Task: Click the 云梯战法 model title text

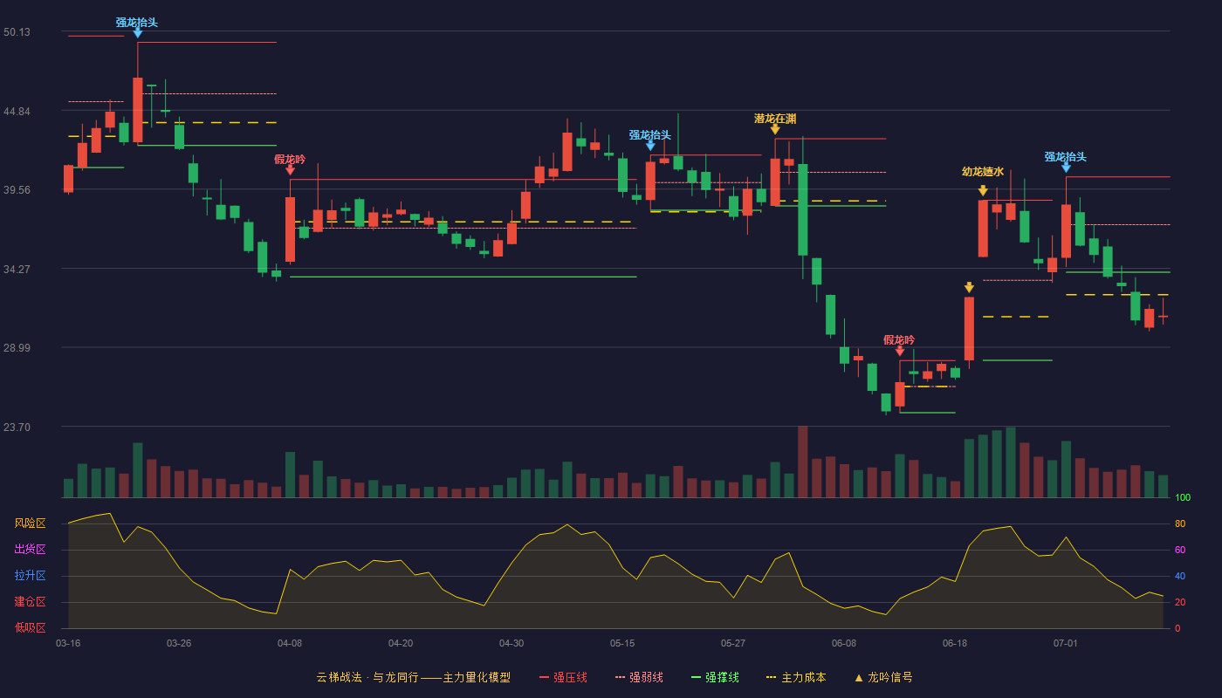Action: pos(339,677)
